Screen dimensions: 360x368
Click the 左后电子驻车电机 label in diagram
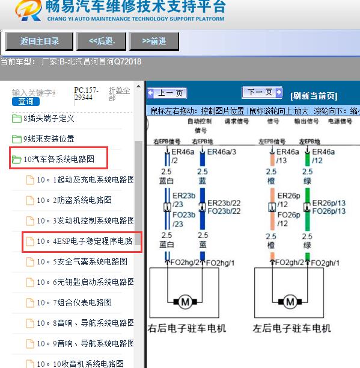pyautogui.click(x=291, y=328)
